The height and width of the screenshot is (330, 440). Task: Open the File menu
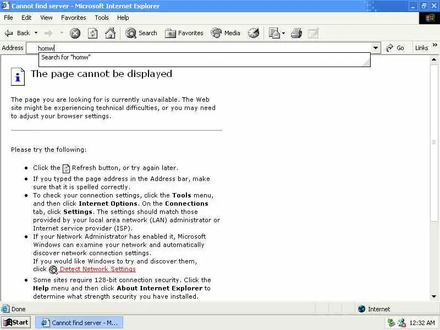(x=8, y=18)
